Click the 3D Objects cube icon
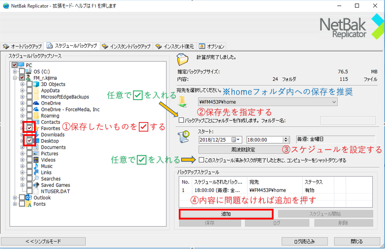This screenshot has width=385, height=249. [x=36, y=84]
